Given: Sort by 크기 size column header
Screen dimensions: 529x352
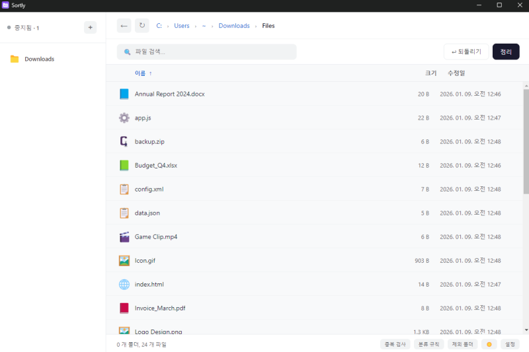Looking at the screenshot, I should [x=430, y=73].
